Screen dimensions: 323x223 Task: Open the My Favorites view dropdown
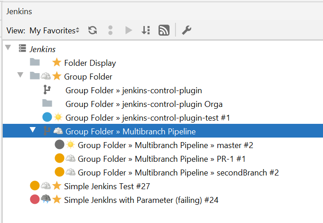(55, 31)
